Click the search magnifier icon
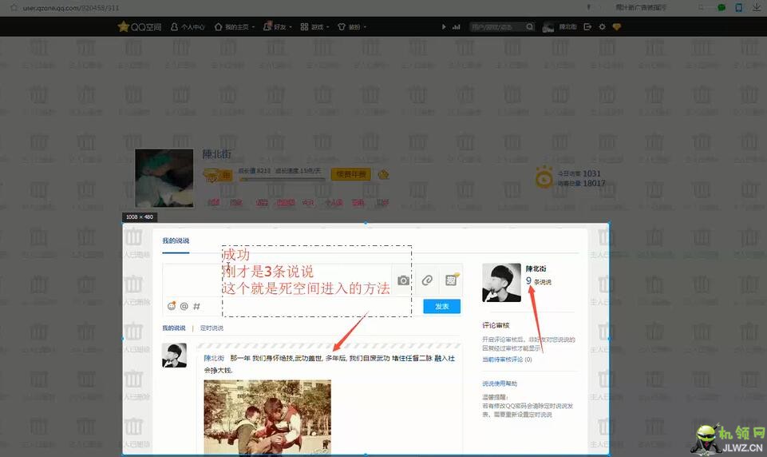The height and width of the screenshot is (457, 767). point(530,27)
